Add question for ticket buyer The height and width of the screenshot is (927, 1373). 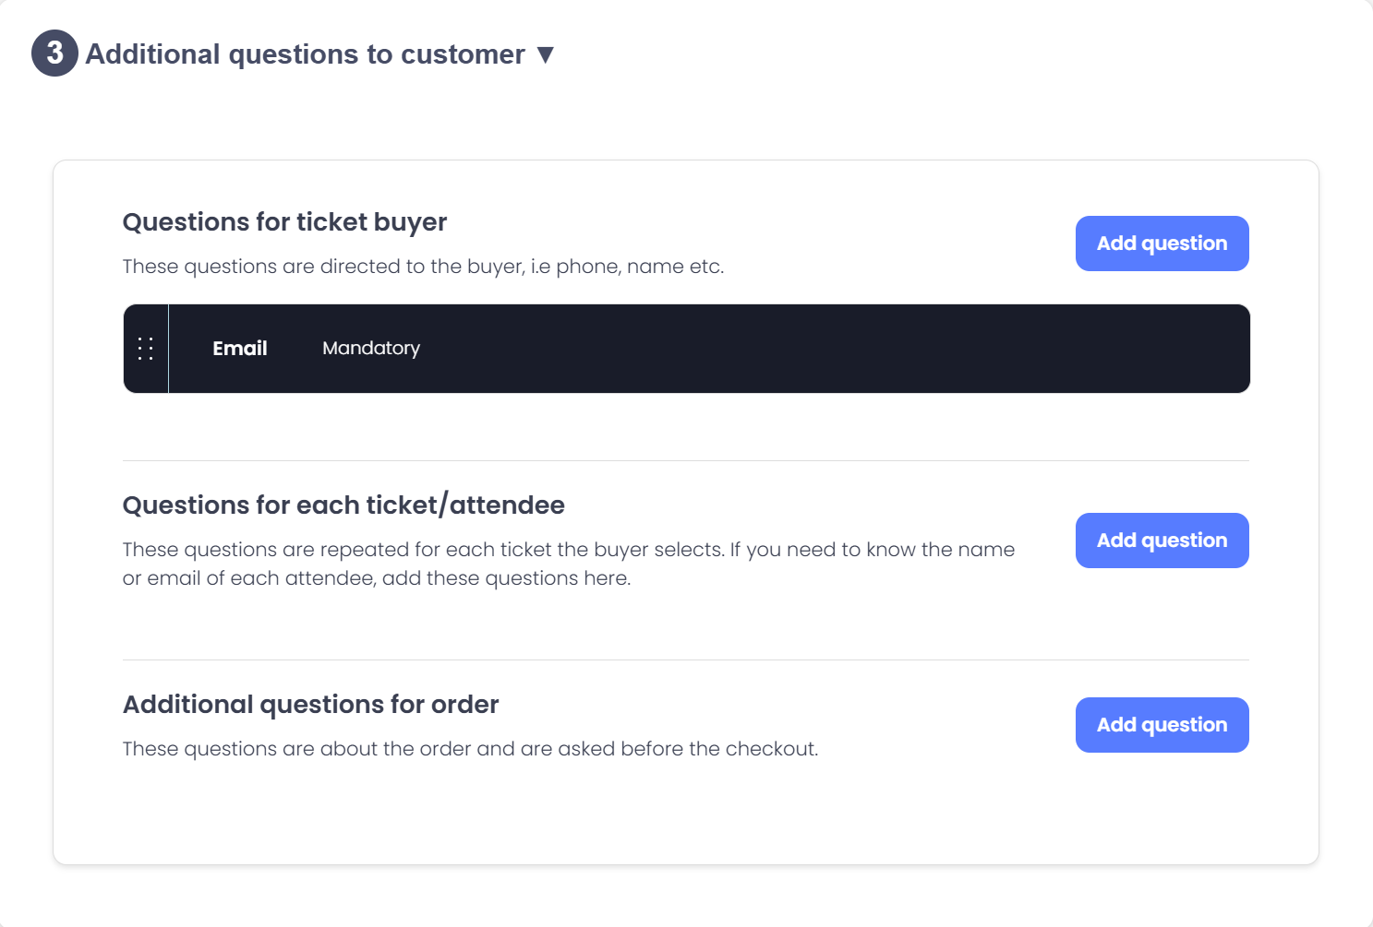coord(1162,244)
